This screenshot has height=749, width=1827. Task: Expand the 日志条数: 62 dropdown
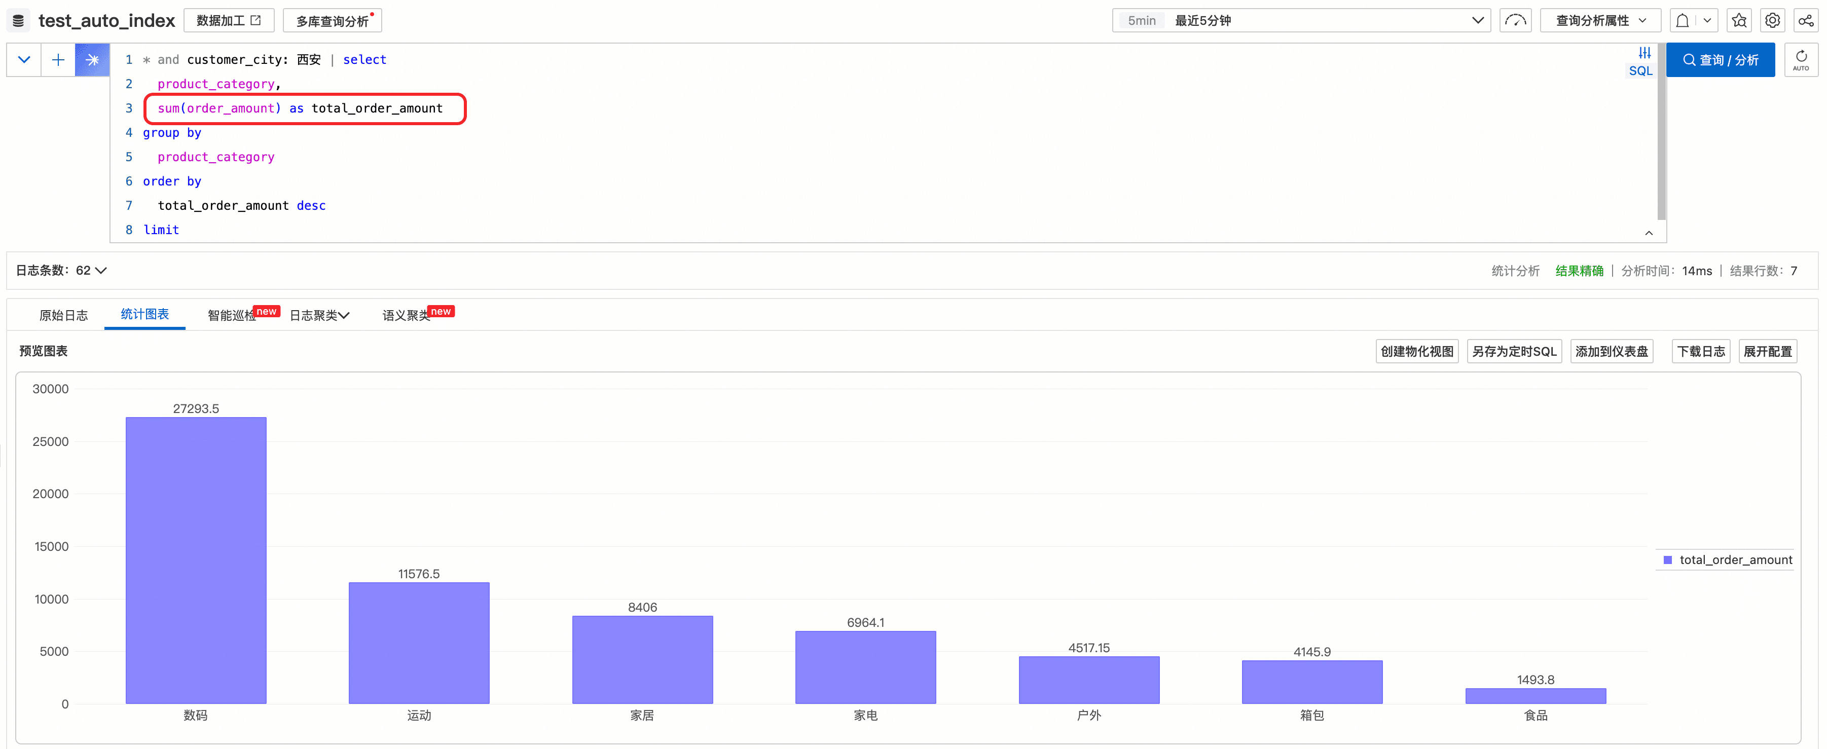[x=62, y=270]
